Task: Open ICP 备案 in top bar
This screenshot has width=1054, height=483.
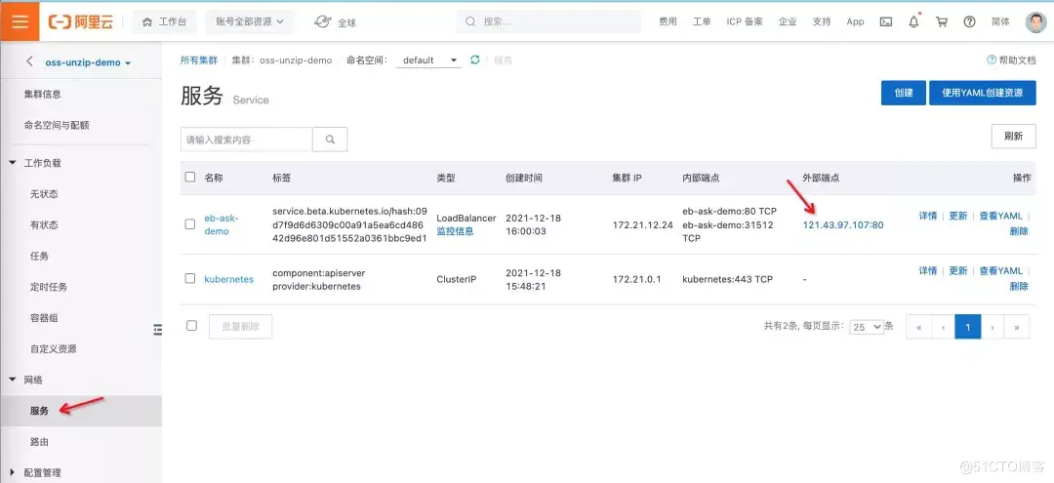Action: coord(745,21)
